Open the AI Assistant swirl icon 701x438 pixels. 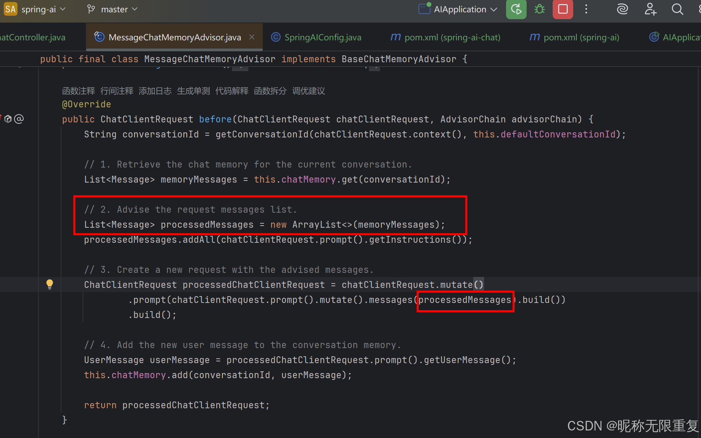click(622, 9)
